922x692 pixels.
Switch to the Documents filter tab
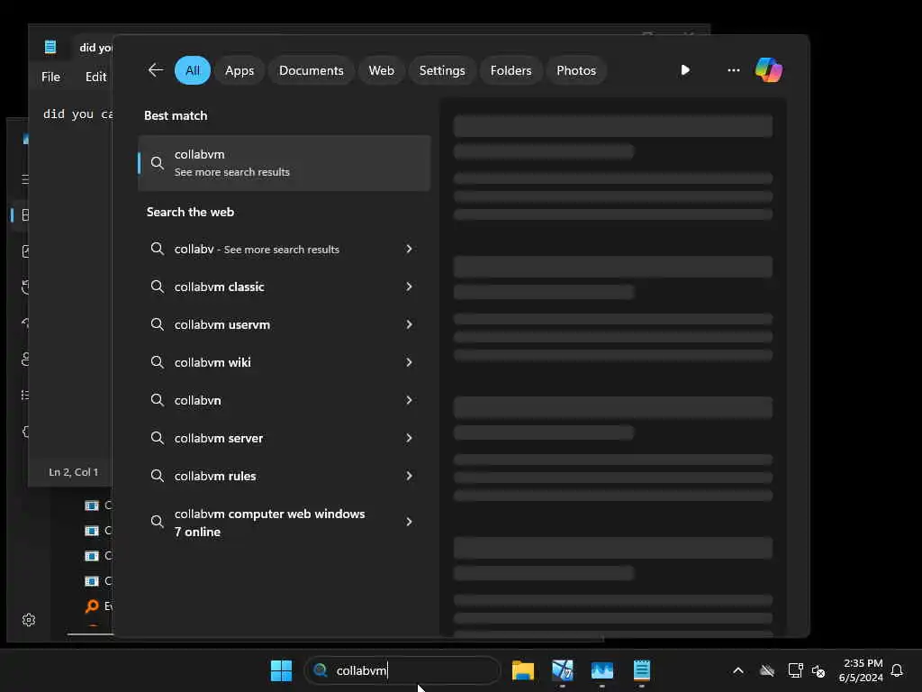(x=311, y=70)
